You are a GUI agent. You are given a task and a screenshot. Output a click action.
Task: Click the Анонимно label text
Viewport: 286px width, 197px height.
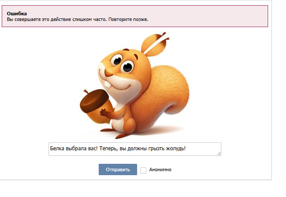click(160, 169)
